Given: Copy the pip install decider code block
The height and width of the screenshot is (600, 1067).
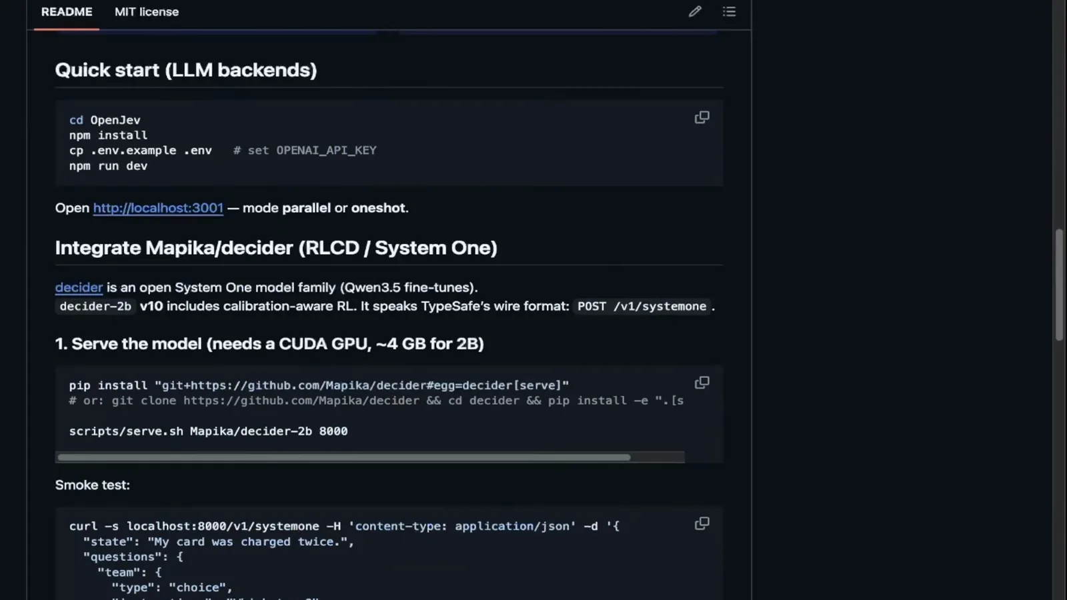Looking at the screenshot, I should pyautogui.click(x=702, y=383).
